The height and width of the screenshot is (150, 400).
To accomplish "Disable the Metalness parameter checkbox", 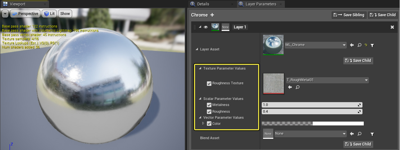I will 209,105.
